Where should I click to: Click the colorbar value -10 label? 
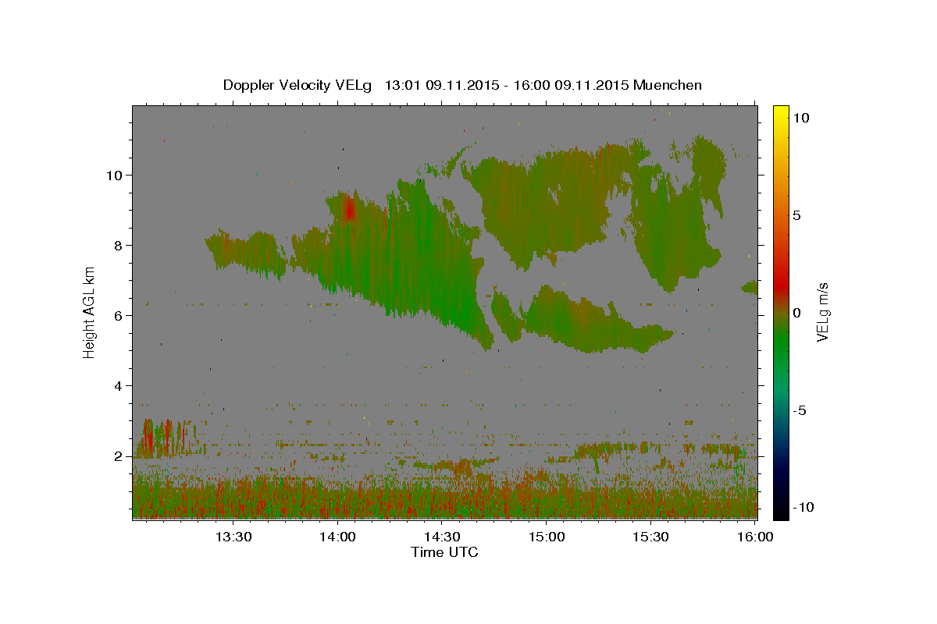pos(802,508)
